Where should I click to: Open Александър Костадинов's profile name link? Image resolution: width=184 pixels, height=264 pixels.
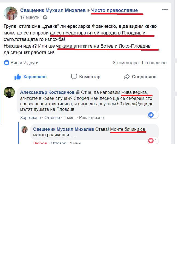tap(47, 92)
